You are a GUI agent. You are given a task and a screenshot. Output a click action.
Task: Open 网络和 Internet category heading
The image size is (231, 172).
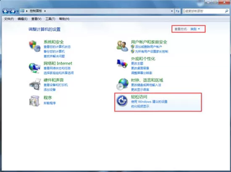pyautogui.click(x=58, y=63)
